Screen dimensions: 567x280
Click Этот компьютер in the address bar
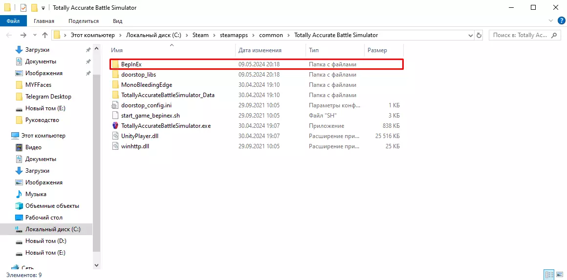coord(92,35)
